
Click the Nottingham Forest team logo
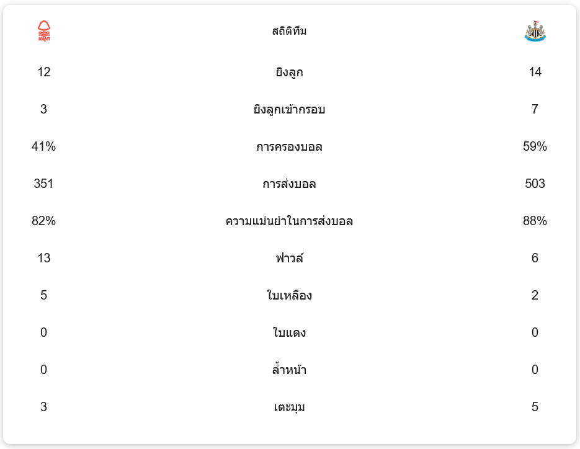point(43,31)
